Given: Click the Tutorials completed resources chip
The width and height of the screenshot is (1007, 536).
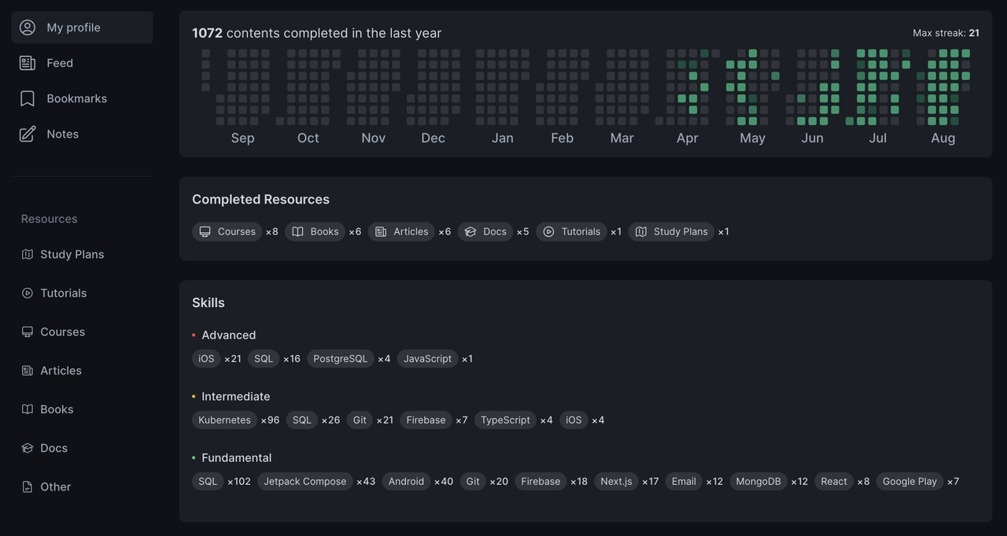Looking at the screenshot, I should (x=571, y=231).
